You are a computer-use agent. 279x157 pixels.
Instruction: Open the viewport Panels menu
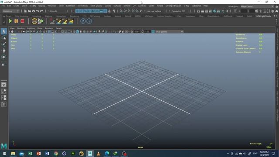58,28
